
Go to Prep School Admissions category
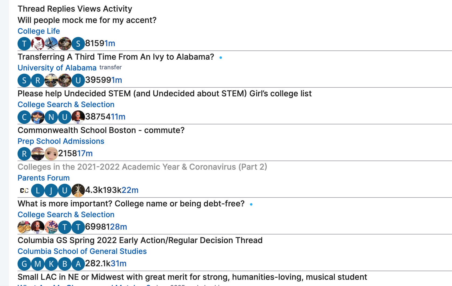coord(61,141)
